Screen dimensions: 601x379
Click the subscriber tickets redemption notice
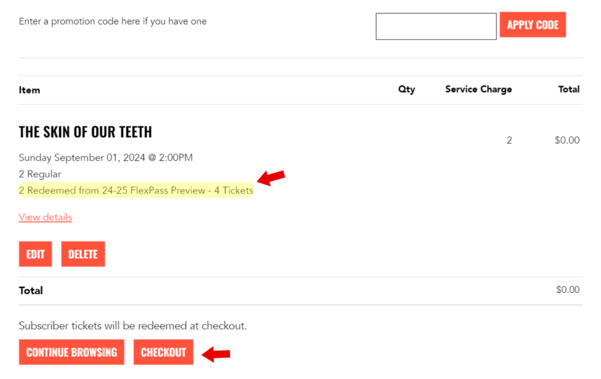pos(133,326)
